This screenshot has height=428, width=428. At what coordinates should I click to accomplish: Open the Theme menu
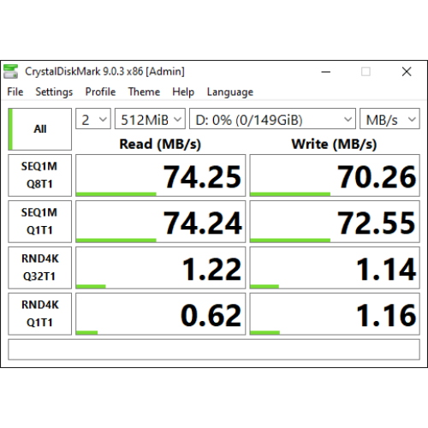coord(144,92)
